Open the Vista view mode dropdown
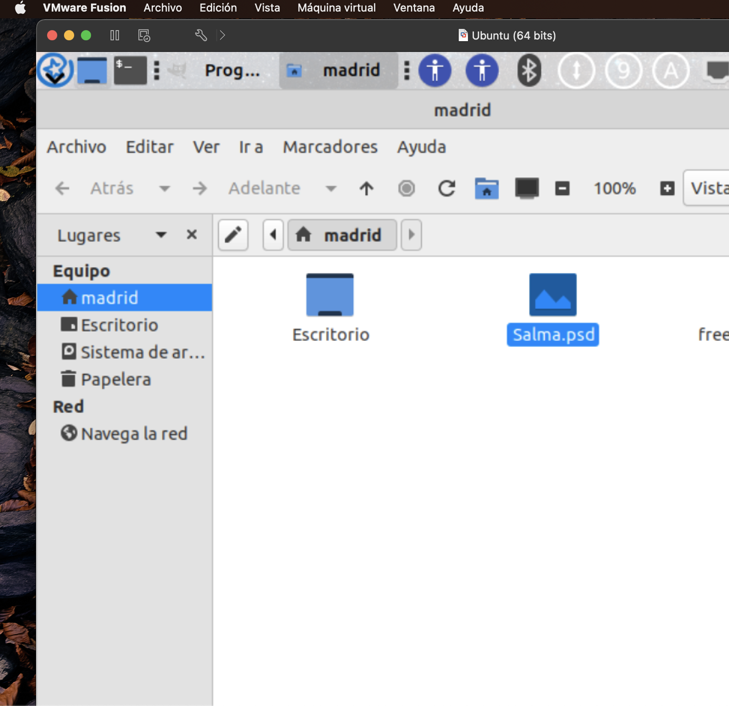 tap(707, 188)
